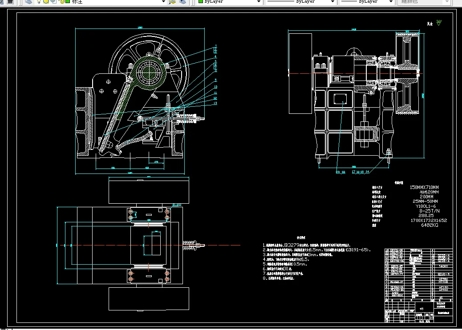Viewport: 462px width, 330px height.
Task: Select the 150MMX710MM specification text
Action: click(x=424, y=187)
